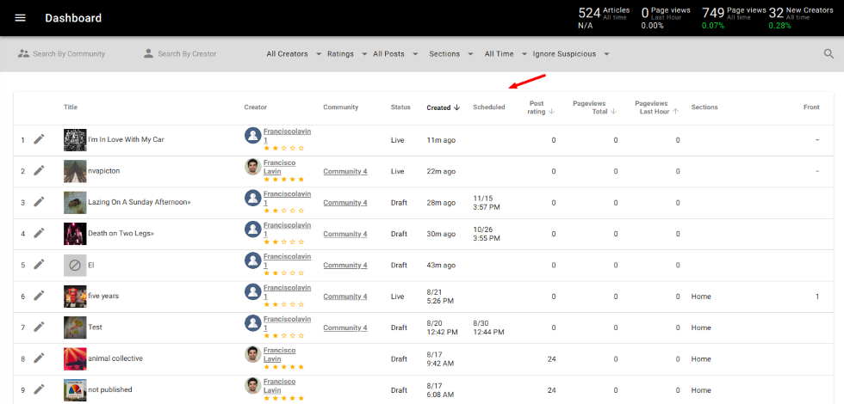Edit the 'I'm In Love With My Car' post
844x404 pixels.
pos(39,139)
